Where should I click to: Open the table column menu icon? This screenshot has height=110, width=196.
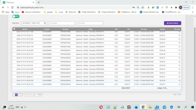click(14, 29)
